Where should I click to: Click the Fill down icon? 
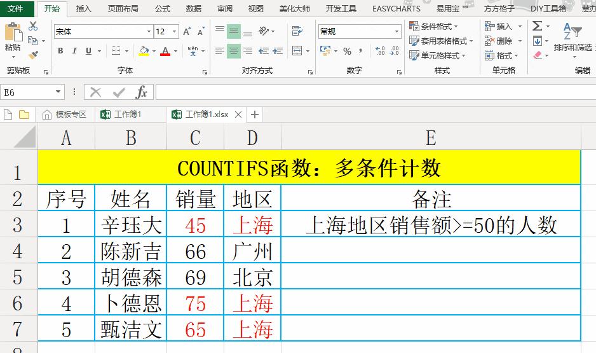538,41
